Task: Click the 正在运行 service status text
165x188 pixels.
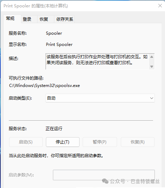Action: pyautogui.click(x=54, y=129)
